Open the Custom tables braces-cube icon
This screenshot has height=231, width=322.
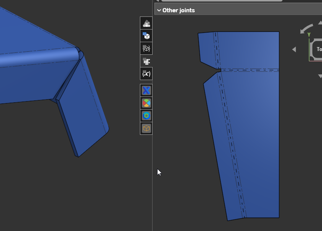coord(146,48)
